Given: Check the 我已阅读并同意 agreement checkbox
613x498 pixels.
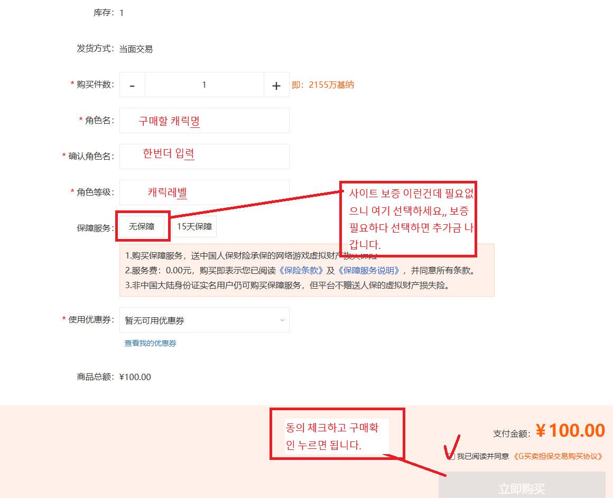Looking at the screenshot, I should (452, 457).
